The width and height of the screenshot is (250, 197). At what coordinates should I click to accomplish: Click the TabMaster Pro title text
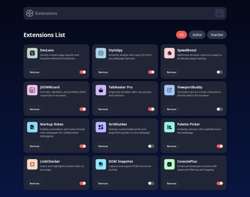(120, 87)
